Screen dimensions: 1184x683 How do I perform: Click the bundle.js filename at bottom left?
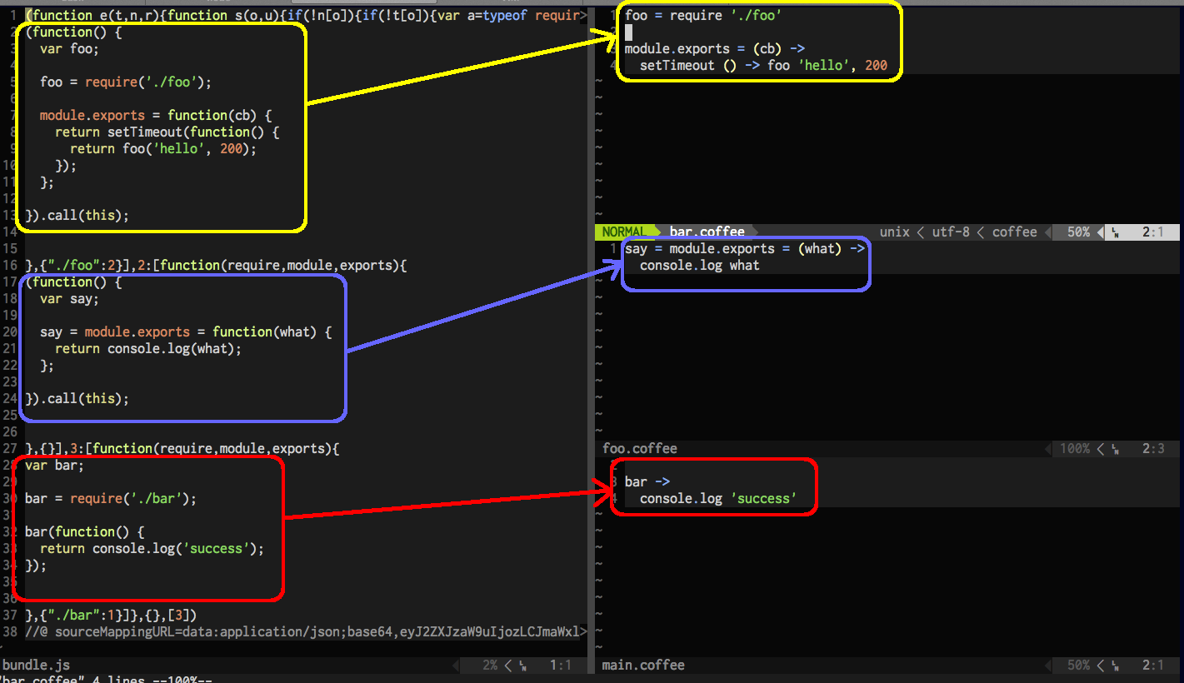pos(37,666)
